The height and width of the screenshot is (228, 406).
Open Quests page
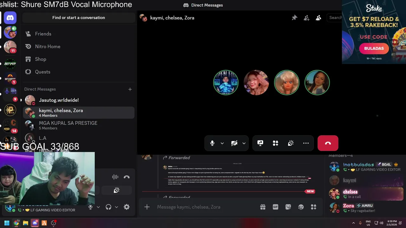[79, 72]
